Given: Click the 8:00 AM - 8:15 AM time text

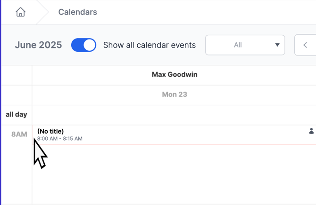Looking at the screenshot, I should pos(59,139).
